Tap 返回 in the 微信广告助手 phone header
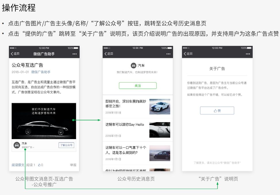The image size is (280, 195). [x=15, y=54]
